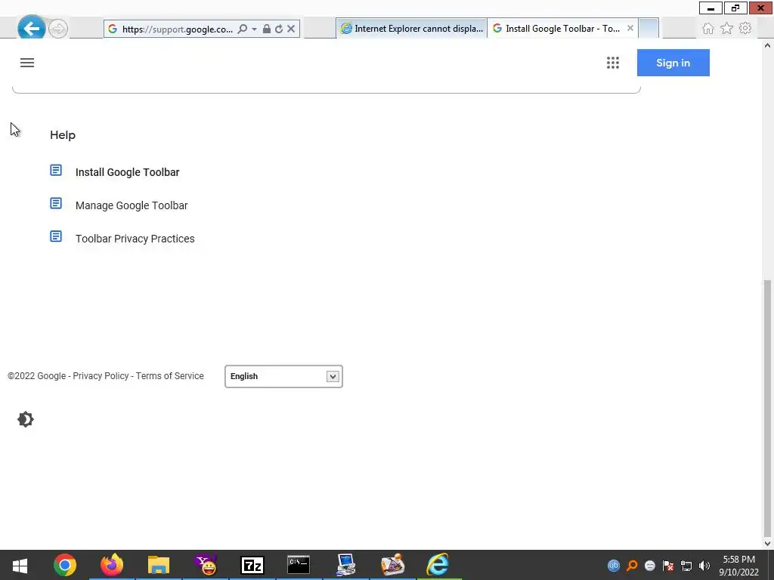Click the security lock icon in address bar

[267, 29]
